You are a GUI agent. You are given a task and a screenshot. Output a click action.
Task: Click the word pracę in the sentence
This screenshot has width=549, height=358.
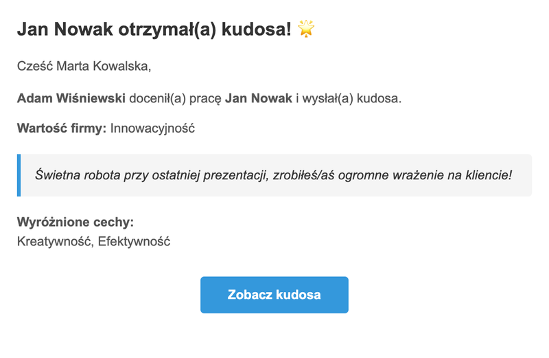(x=205, y=99)
